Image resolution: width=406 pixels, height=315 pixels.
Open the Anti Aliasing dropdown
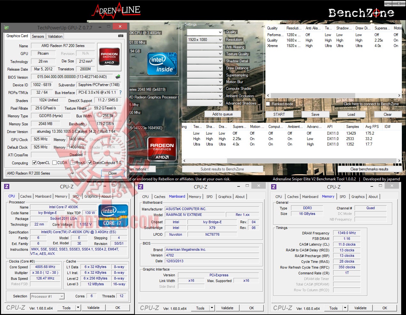pos(204,47)
